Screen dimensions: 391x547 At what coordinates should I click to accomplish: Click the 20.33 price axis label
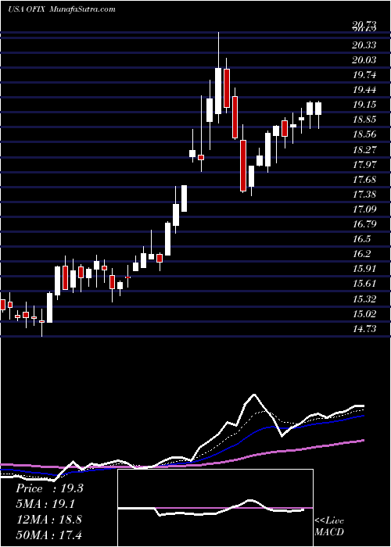(364, 45)
